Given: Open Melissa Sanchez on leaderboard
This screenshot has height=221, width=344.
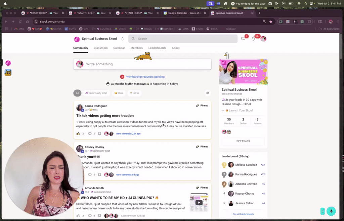Looking at the screenshot, I should pos(246,165).
